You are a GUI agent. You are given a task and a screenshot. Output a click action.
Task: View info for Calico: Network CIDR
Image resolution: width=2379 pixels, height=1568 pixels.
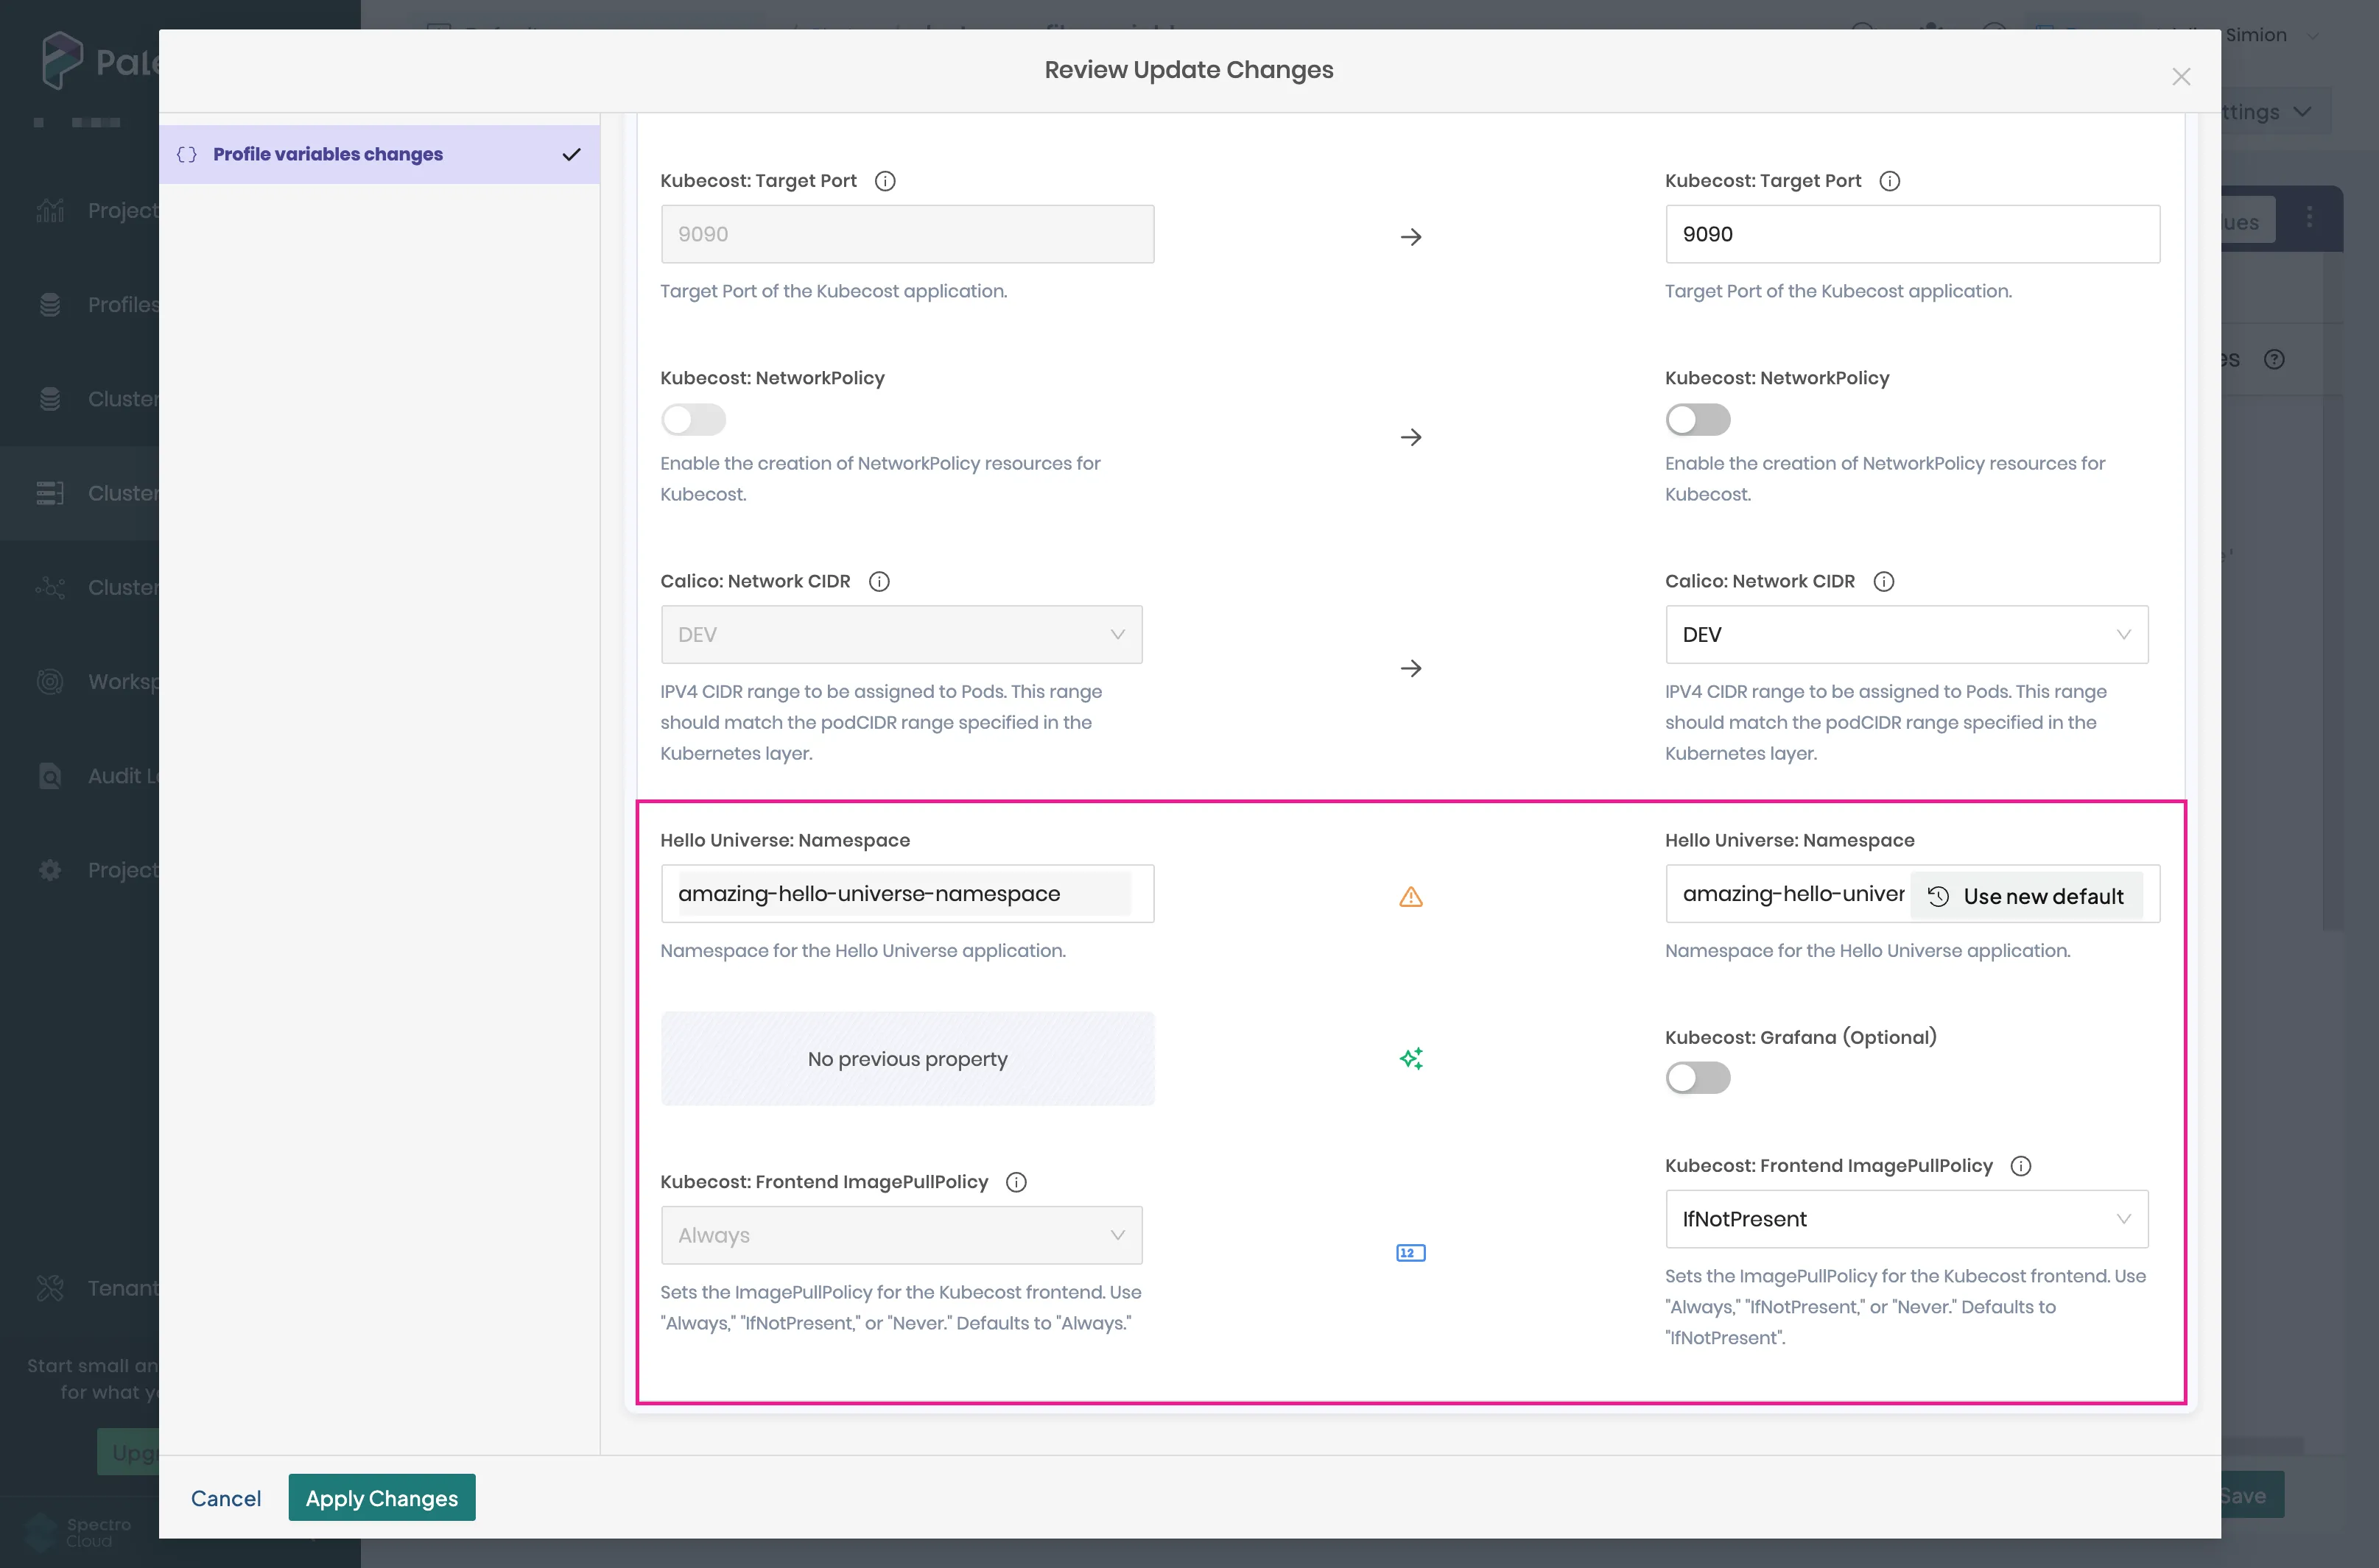[879, 581]
